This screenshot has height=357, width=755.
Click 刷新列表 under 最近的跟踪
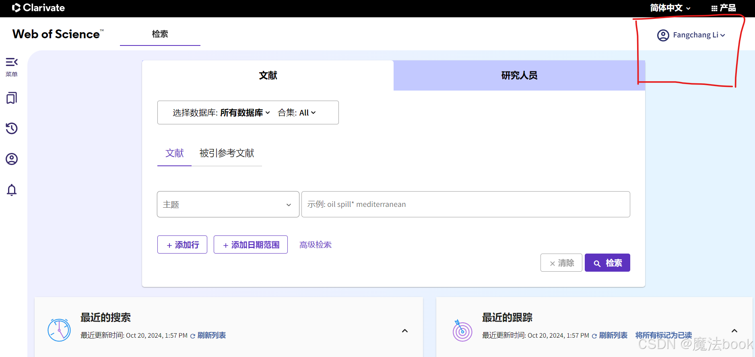(610, 336)
